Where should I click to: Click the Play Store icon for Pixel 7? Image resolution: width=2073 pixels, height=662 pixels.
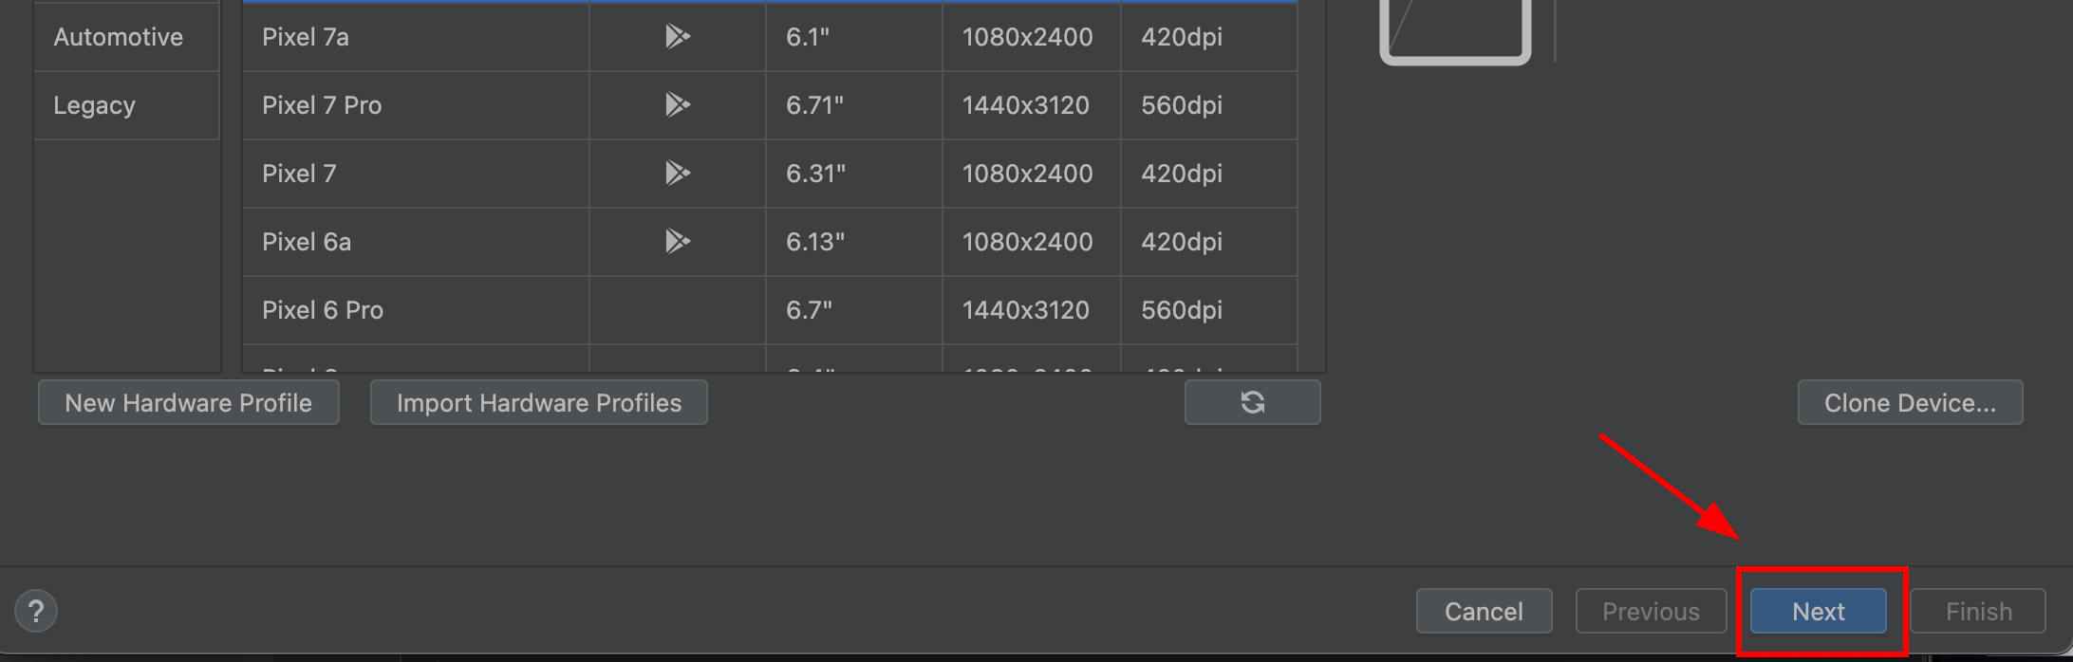[x=677, y=173]
